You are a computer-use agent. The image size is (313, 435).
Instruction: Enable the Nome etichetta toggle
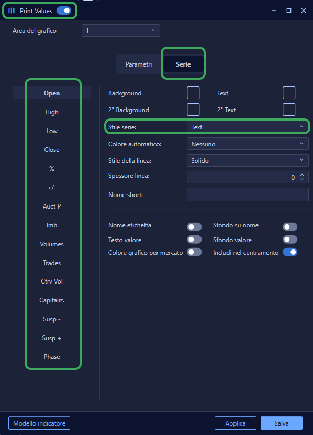194,226
